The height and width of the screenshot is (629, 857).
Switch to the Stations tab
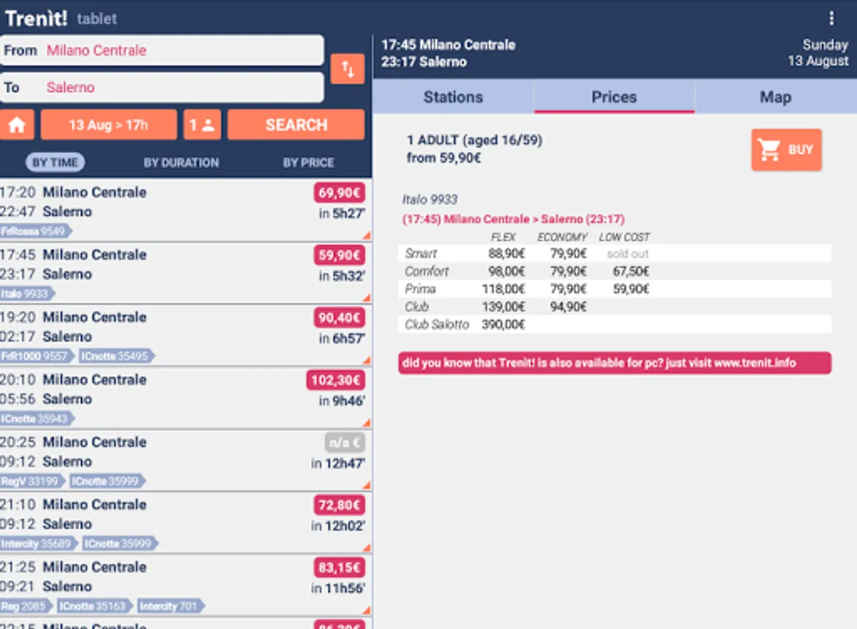pyautogui.click(x=453, y=97)
